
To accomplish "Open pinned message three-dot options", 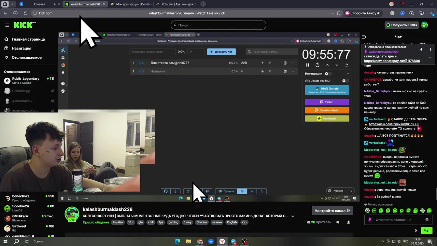I will (x=430, y=50).
